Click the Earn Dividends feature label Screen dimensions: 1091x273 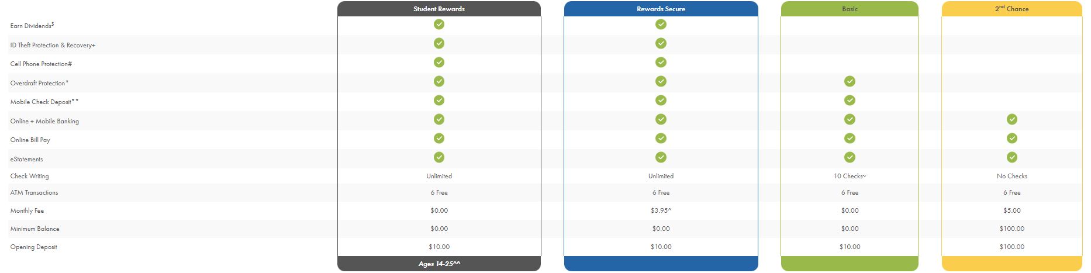32,26
